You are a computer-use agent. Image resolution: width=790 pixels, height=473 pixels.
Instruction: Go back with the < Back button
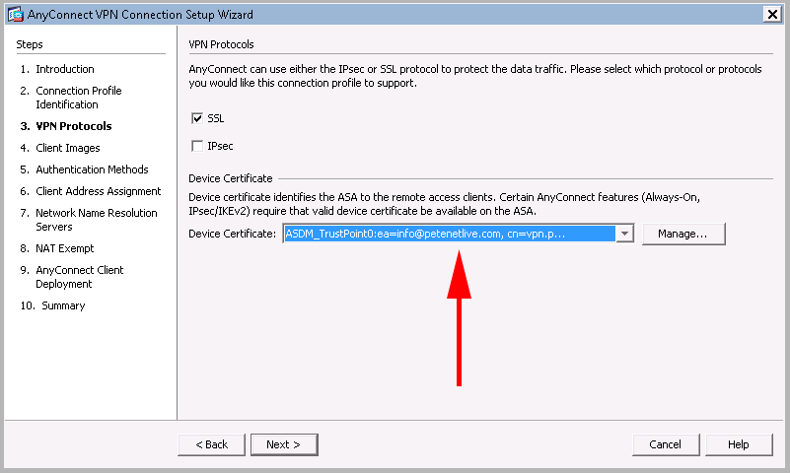click(x=212, y=444)
